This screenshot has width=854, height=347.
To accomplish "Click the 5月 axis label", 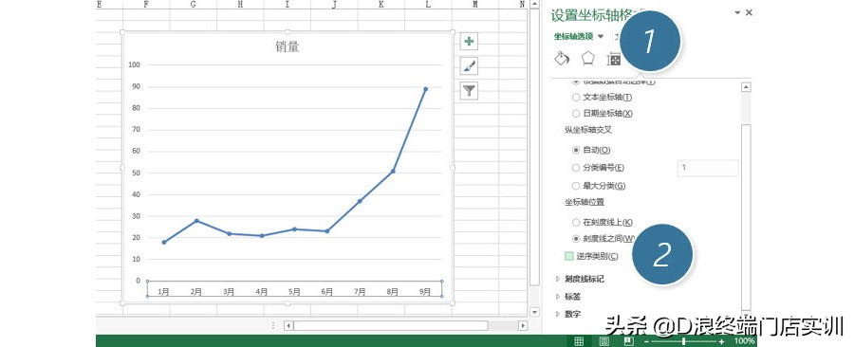I will tap(294, 292).
